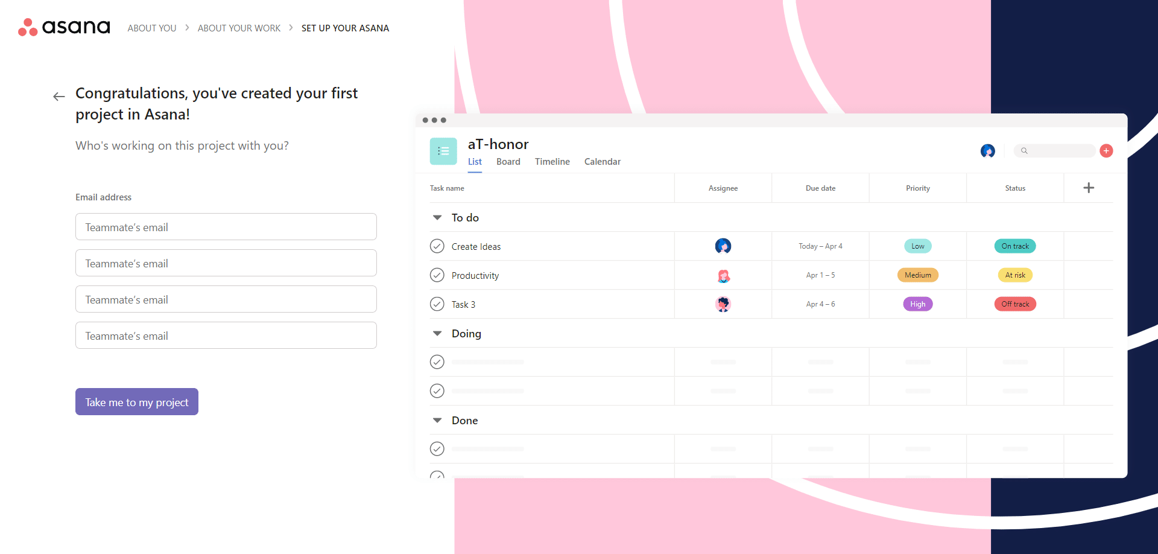Click the Low priority tag
This screenshot has height=554, width=1158.
click(918, 246)
